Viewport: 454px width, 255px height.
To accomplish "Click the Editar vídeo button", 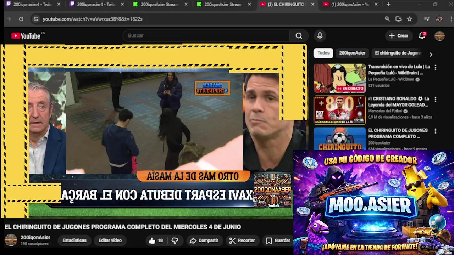I will pos(110,240).
